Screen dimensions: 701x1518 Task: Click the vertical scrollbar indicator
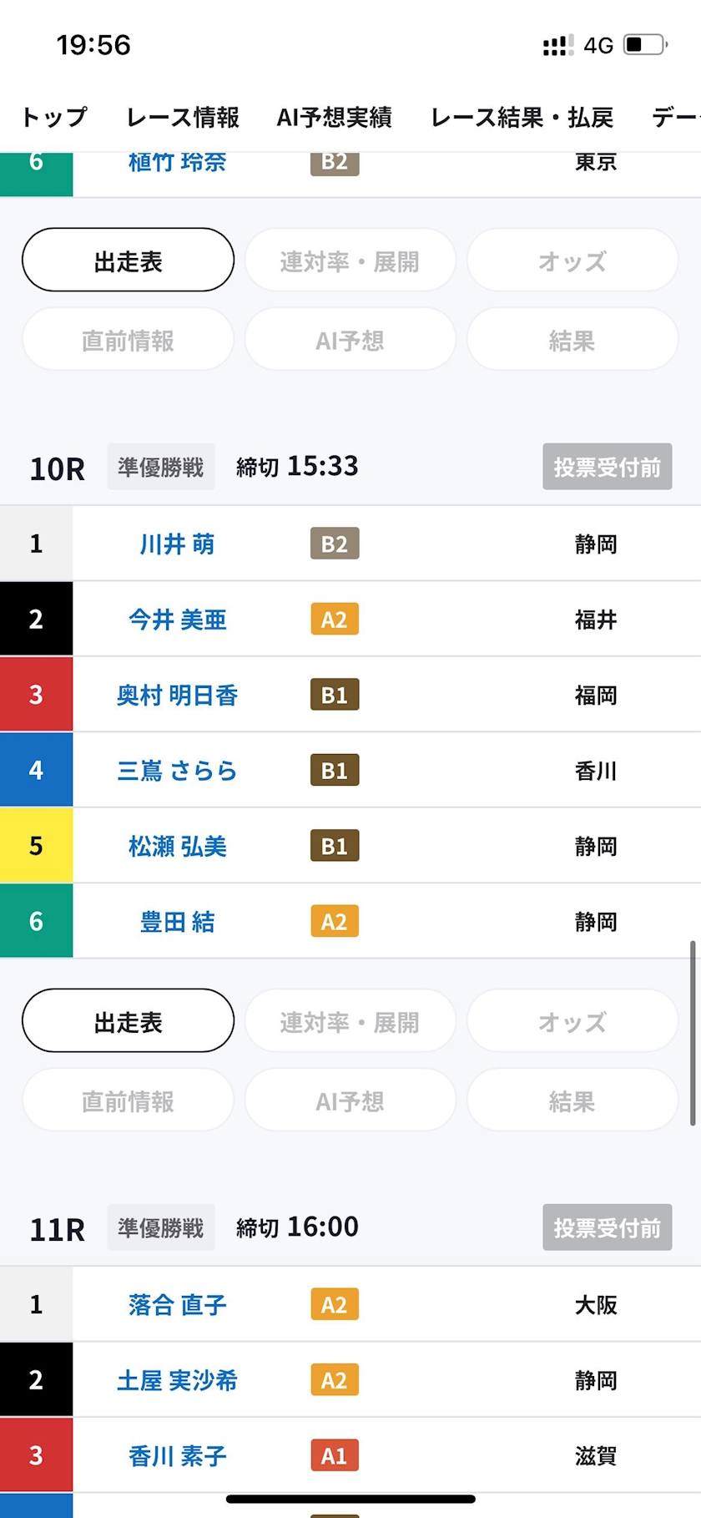pos(693,1033)
